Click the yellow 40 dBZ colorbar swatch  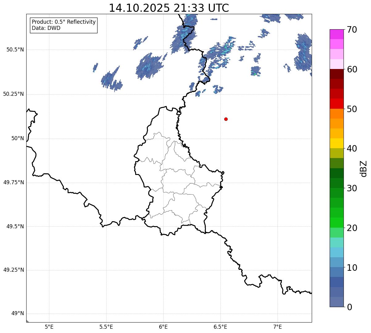(x=336, y=144)
